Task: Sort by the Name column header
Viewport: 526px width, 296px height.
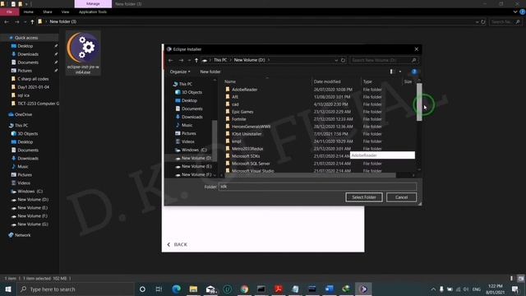Action: tap(230, 81)
